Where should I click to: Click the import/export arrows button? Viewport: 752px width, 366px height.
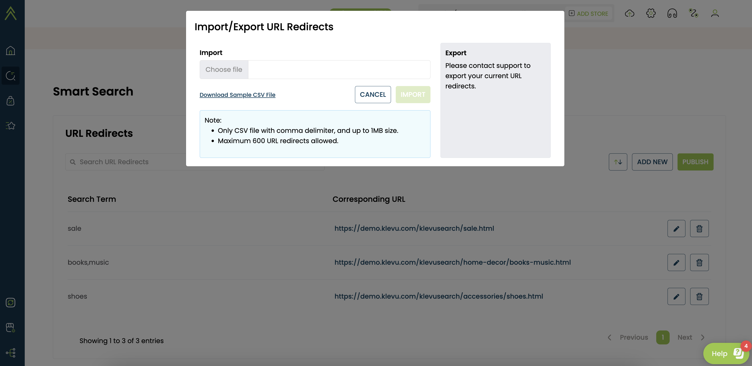tap(618, 162)
